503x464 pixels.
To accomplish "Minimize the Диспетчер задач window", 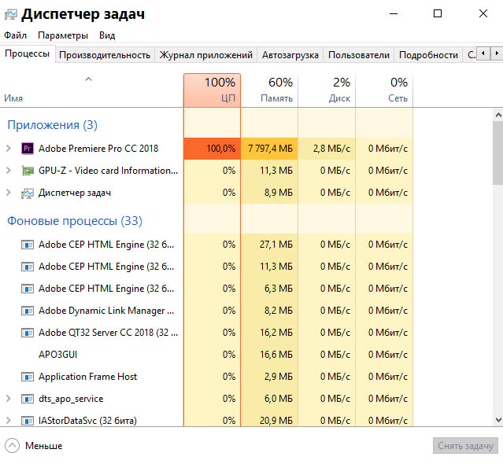I will tap(394, 14).
